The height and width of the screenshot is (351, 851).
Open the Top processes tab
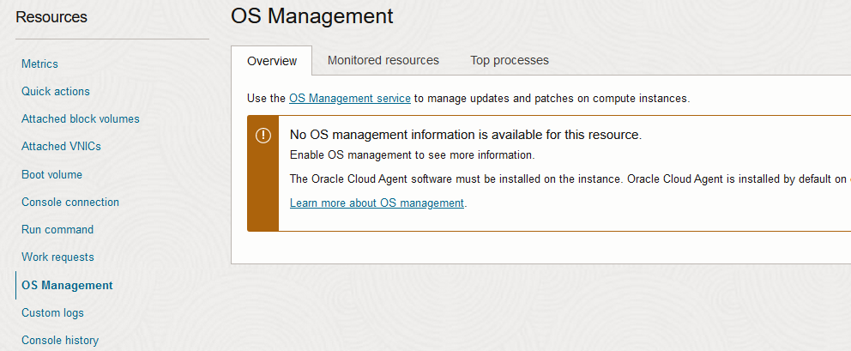(x=510, y=60)
